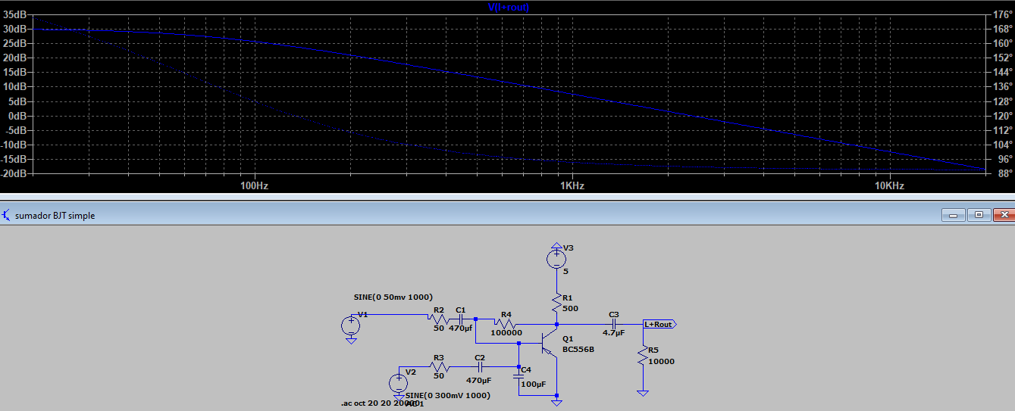1015x411 pixels.
Task: Click C4's 100µF value text
Action: [533, 385]
